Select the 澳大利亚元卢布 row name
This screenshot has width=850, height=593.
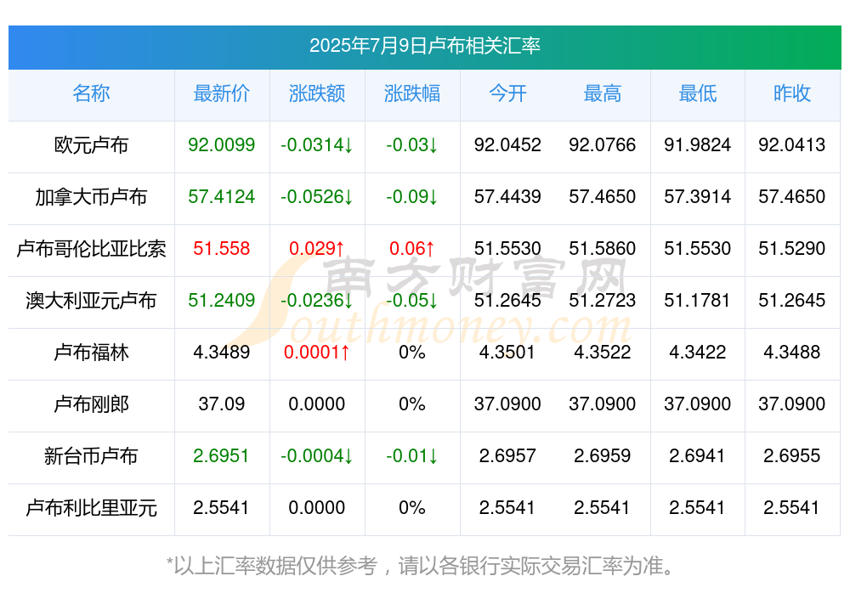[91, 300]
